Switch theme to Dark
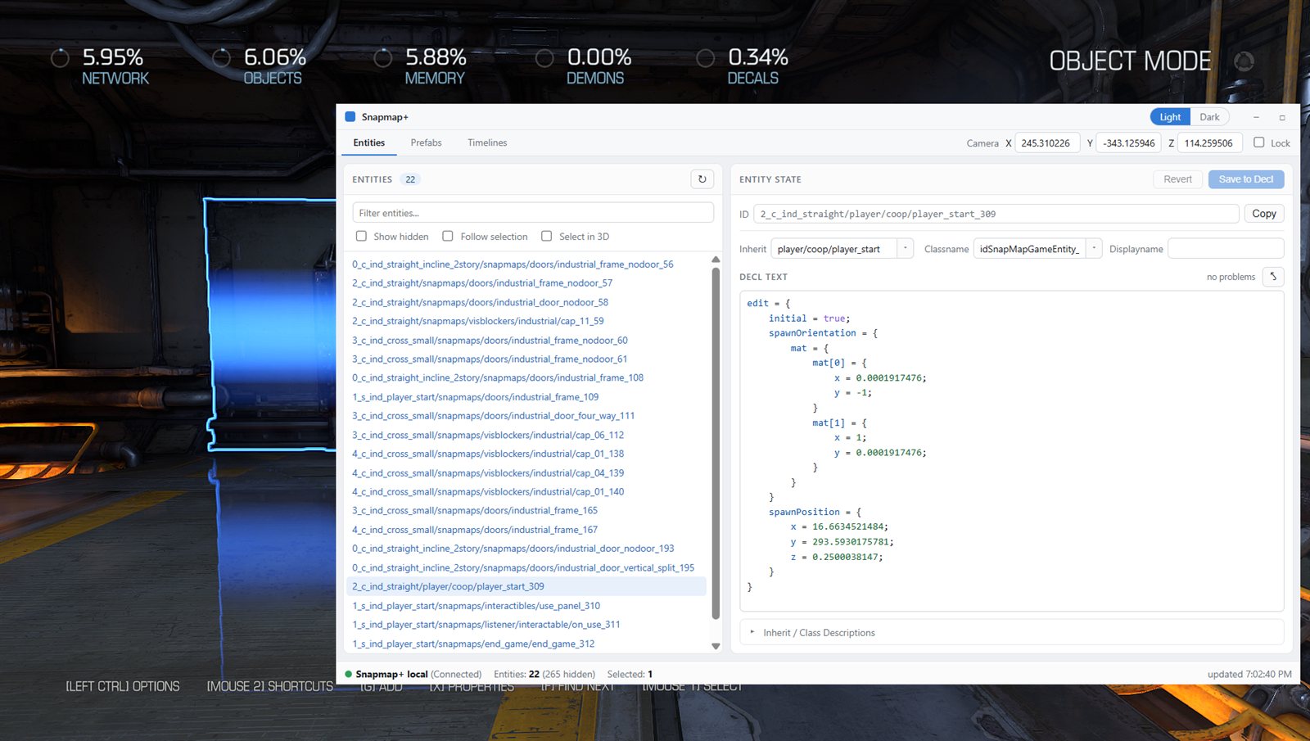 click(x=1209, y=117)
